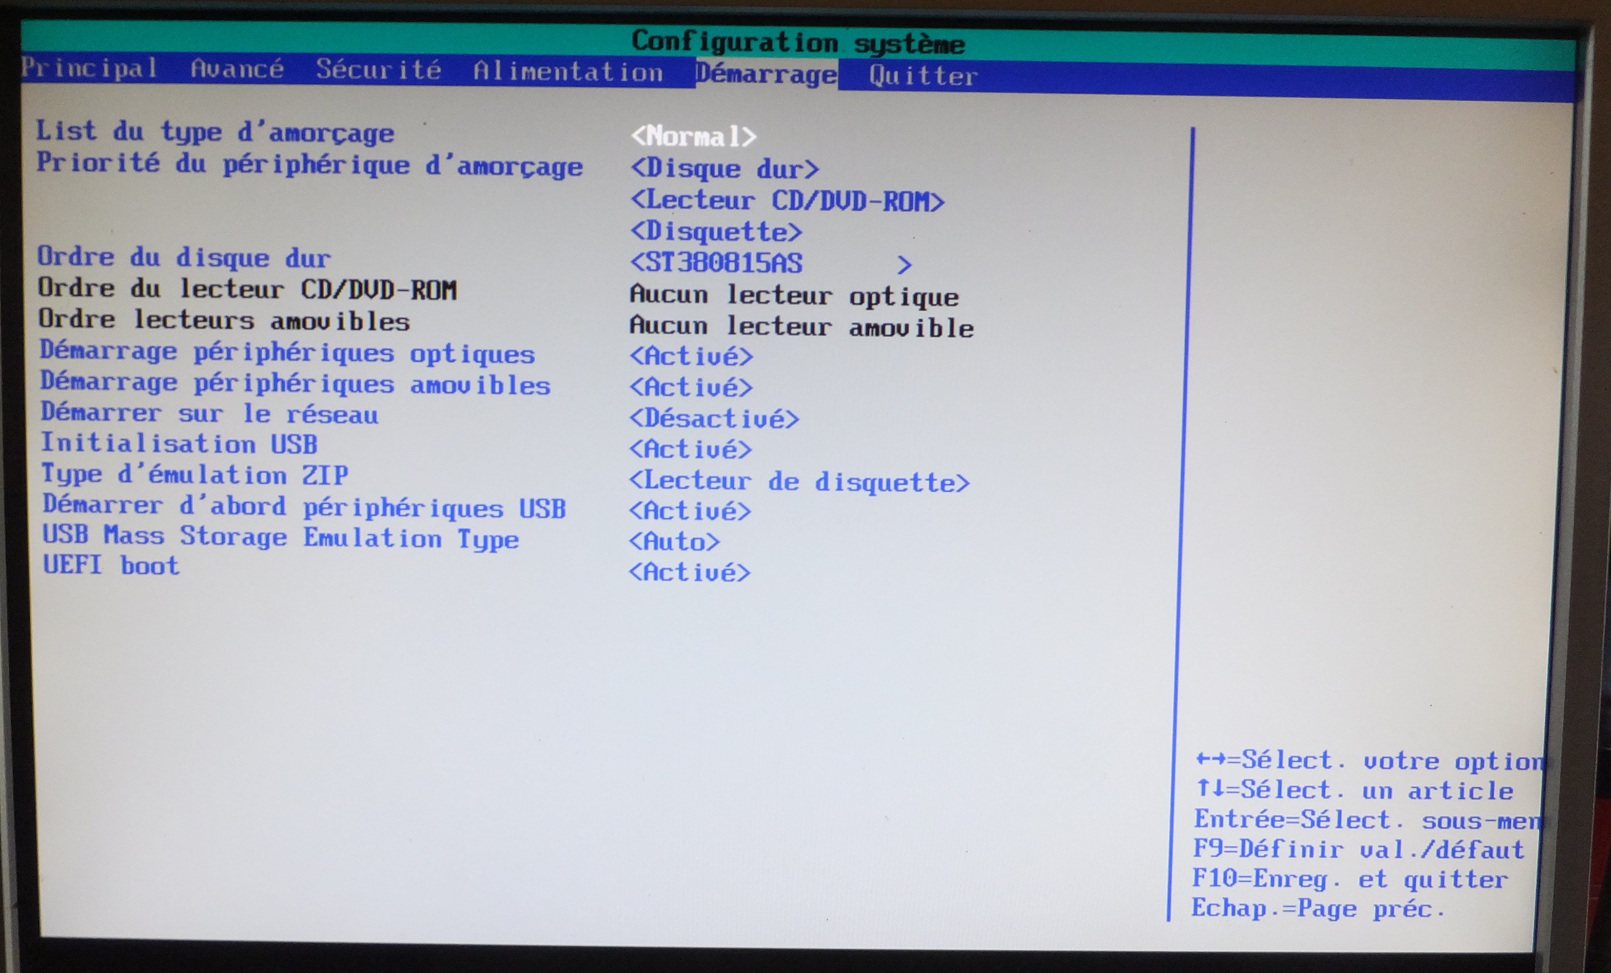Click the F9=Définir val./défaut hint
The image size is (1611, 973).
click(1358, 849)
